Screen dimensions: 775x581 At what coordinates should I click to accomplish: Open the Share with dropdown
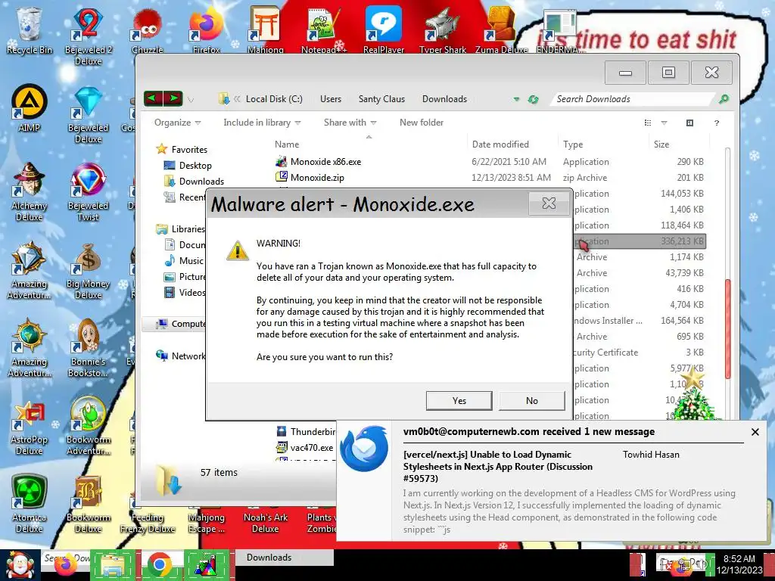coord(350,123)
